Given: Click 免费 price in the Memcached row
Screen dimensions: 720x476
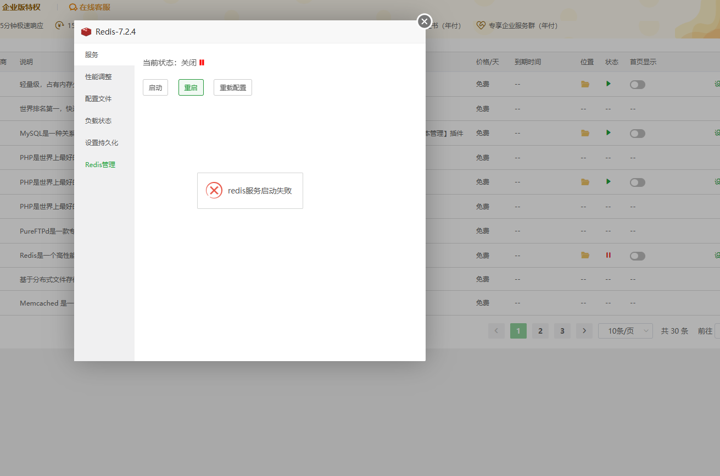Looking at the screenshot, I should click(483, 303).
